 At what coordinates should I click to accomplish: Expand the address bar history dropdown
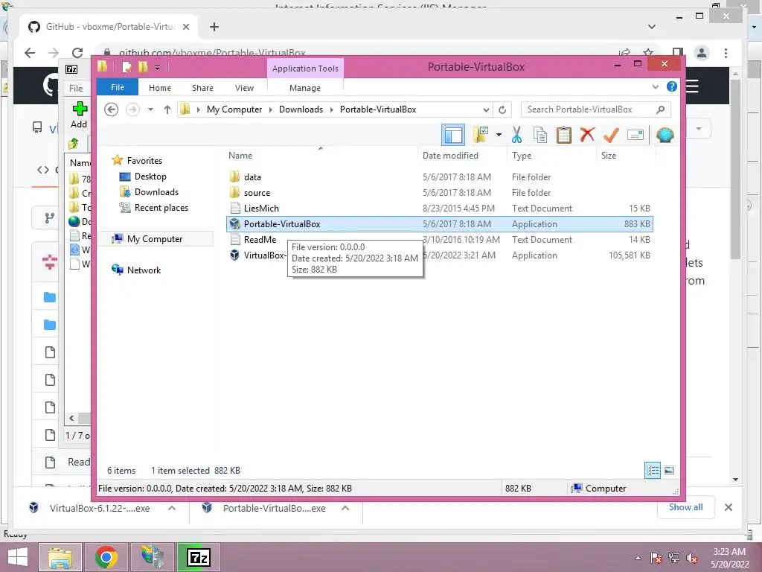click(486, 109)
